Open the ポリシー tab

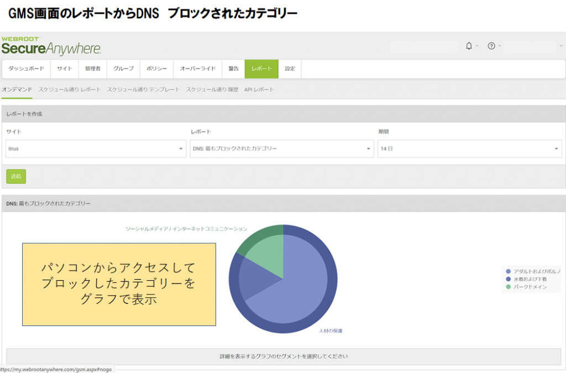pyautogui.click(x=156, y=69)
